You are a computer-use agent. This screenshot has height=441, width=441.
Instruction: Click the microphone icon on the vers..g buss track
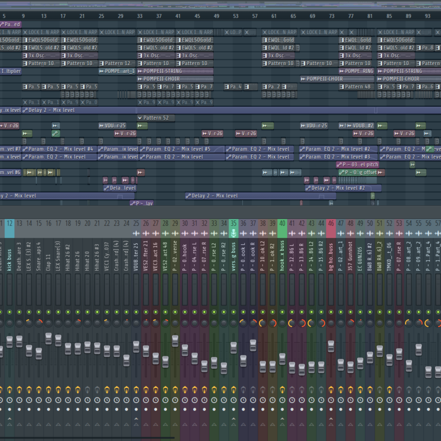(x=234, y=233)
